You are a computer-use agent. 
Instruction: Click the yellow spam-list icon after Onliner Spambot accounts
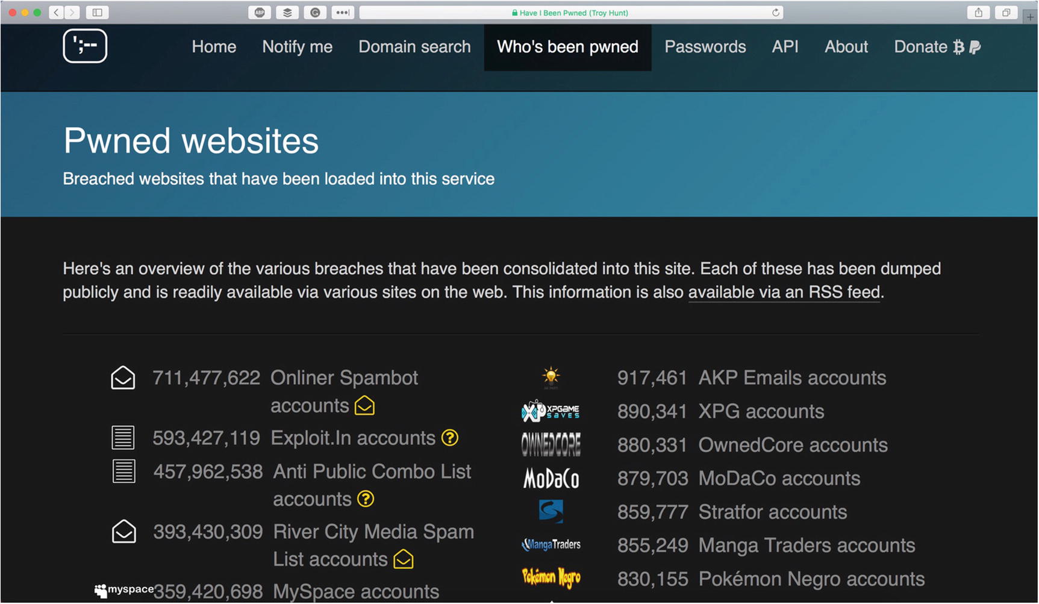365,406
